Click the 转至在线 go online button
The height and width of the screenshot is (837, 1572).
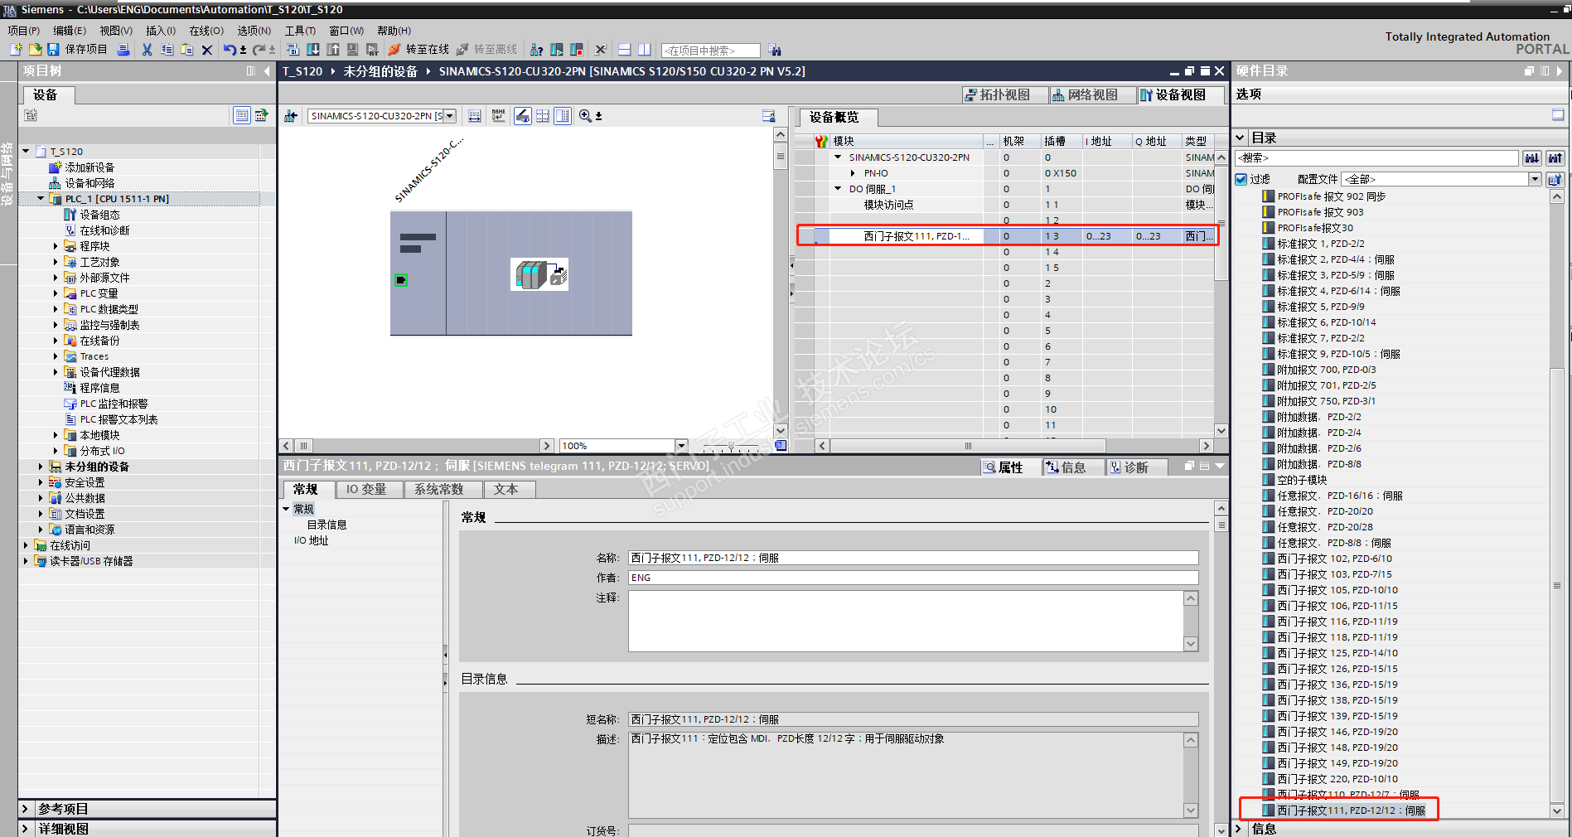pyautogui.click(x=418, y=50)
